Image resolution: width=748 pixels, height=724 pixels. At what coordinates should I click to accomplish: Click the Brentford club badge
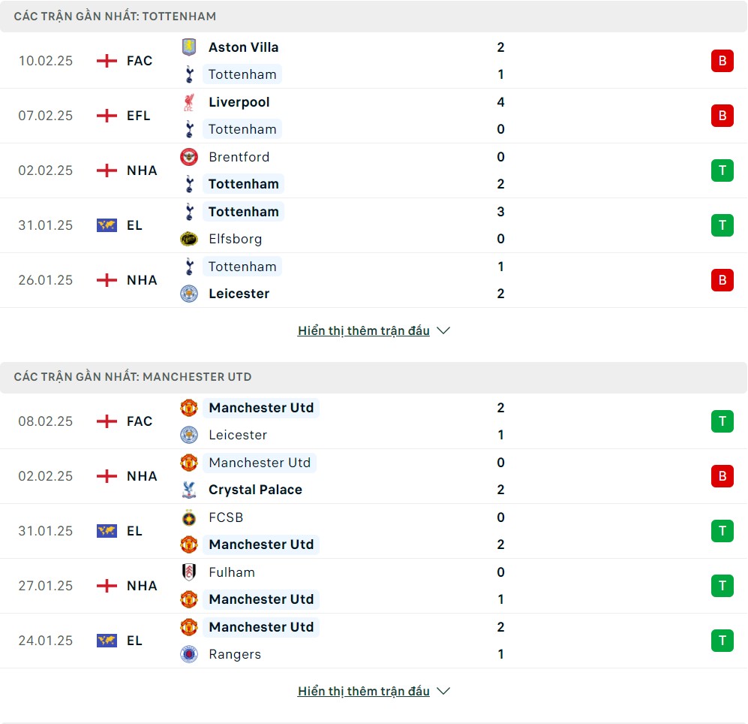tap(189, 157)
